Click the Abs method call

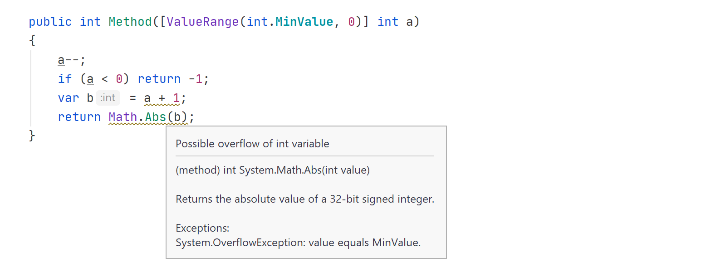click(156, 117)
